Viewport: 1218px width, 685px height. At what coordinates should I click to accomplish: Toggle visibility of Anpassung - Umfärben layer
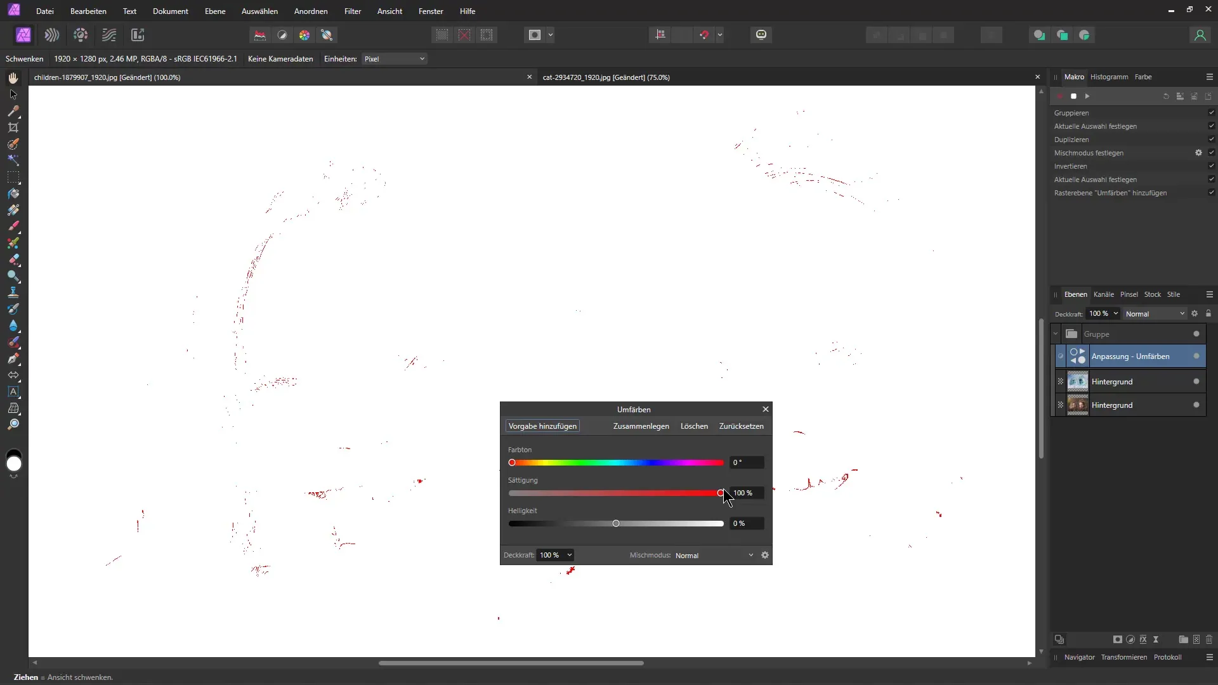click(1196, 356)
